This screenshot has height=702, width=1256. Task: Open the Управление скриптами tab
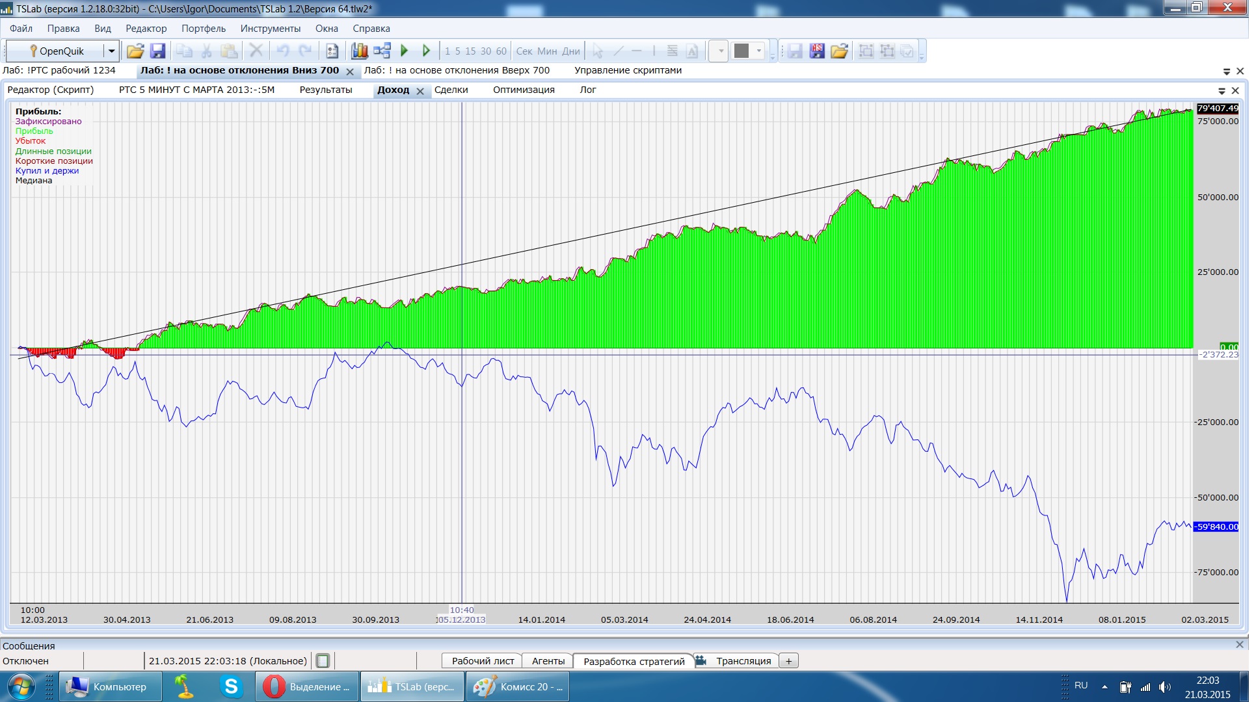point(627,70)
